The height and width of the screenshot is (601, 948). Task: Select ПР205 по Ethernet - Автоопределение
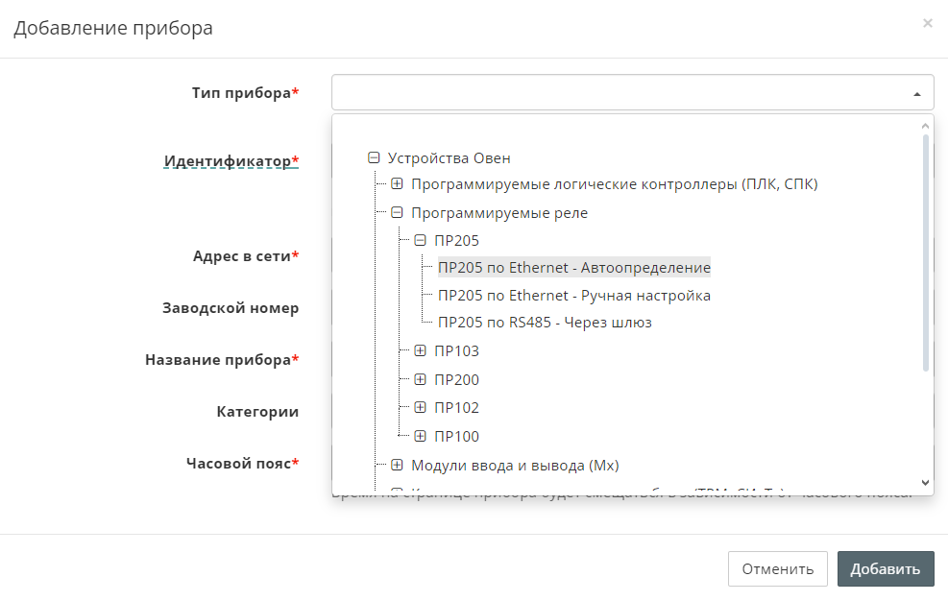[x=573, y=268]
